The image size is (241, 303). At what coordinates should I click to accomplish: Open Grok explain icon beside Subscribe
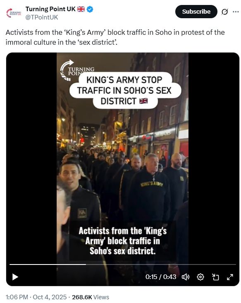click(x=224, y=12)
